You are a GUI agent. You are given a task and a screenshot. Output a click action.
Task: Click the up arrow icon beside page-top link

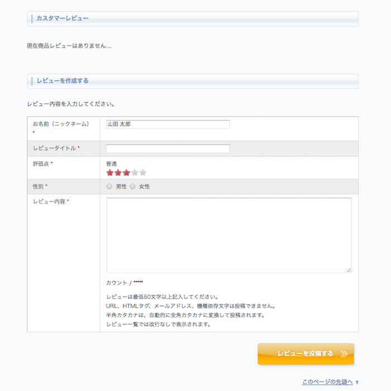357,383
